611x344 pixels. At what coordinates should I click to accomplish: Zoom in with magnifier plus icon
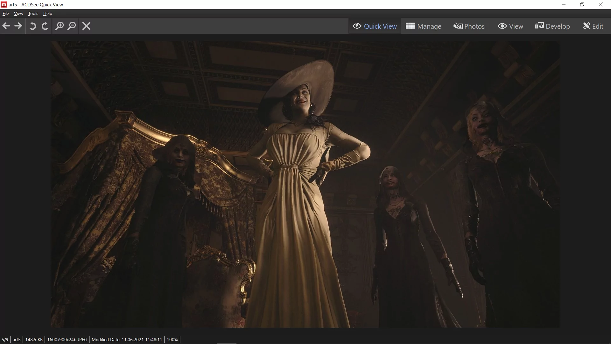60,26
